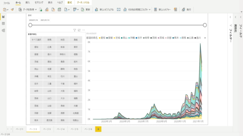Image resolution: width=243 pixels, height=136 pixels.
Task: Click the 発行 publish icon
Action: [x=183, y=9]
